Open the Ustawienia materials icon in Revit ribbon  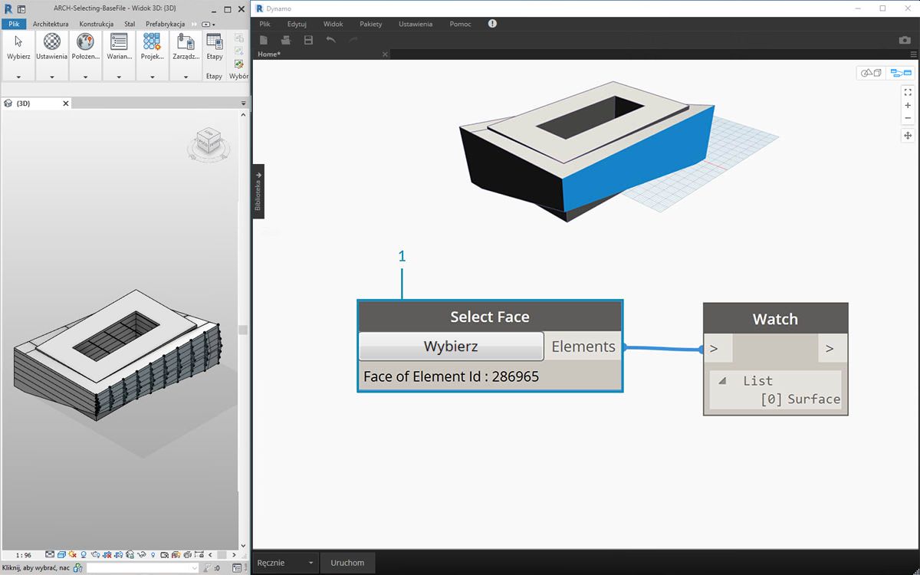click(52, 41)
